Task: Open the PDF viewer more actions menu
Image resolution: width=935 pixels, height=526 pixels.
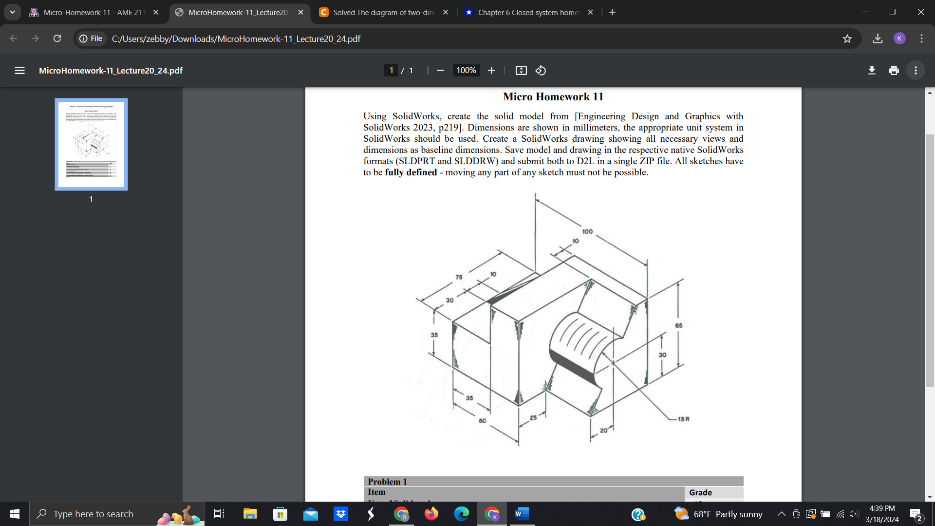Action: 916,71
